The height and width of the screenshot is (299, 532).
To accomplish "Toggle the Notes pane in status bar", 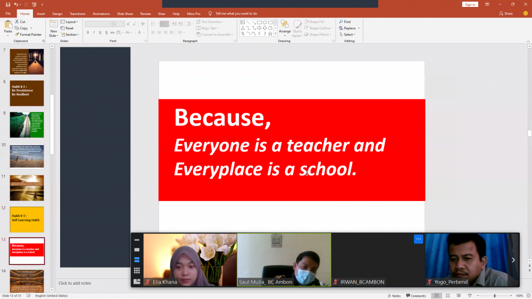I will (394, 296).
